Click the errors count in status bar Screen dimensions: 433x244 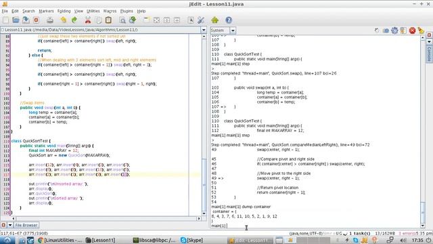407,233
